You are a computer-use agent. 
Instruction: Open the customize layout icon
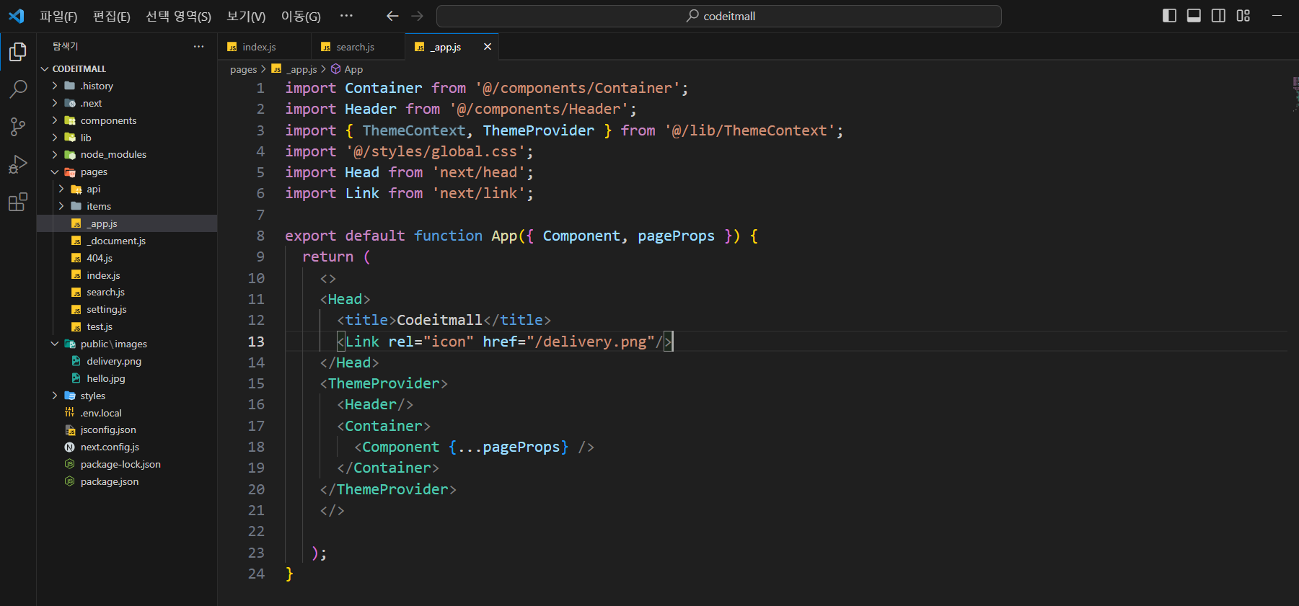(1243, 16)
